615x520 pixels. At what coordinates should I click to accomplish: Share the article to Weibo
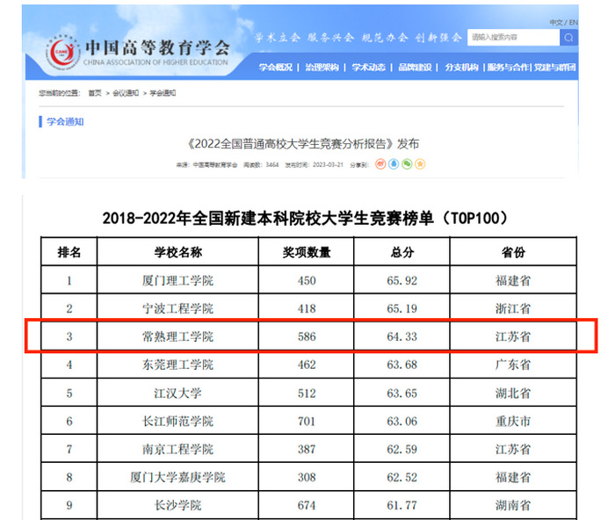tap(380, 164)
